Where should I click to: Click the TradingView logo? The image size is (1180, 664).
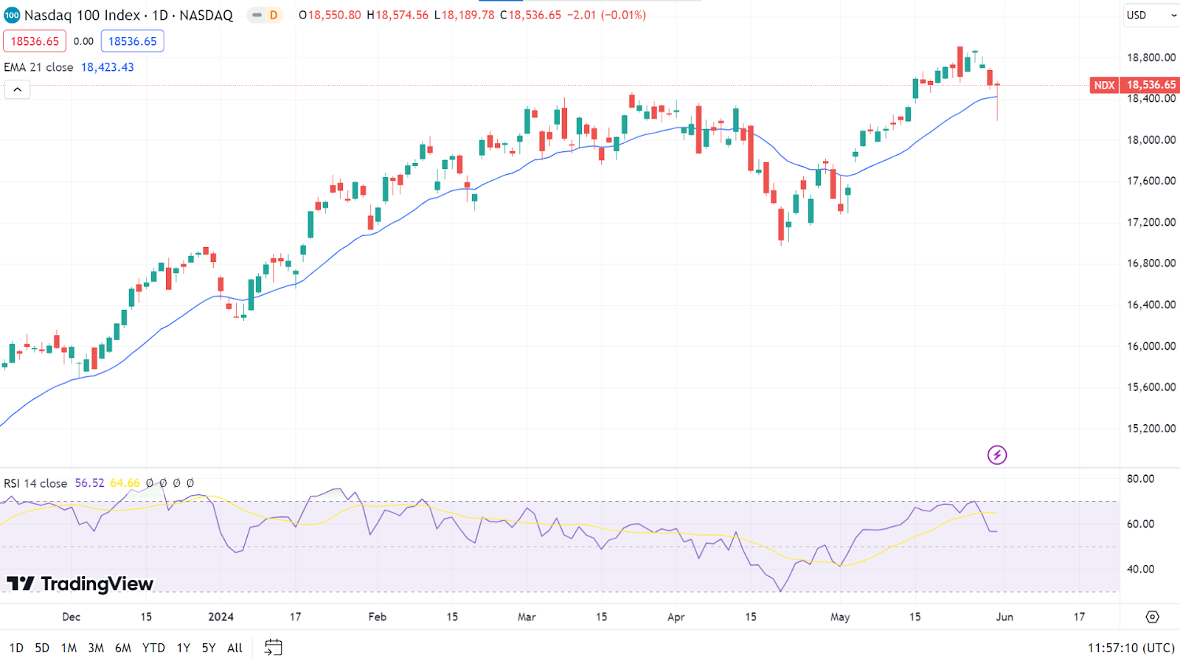pos(80,584)
